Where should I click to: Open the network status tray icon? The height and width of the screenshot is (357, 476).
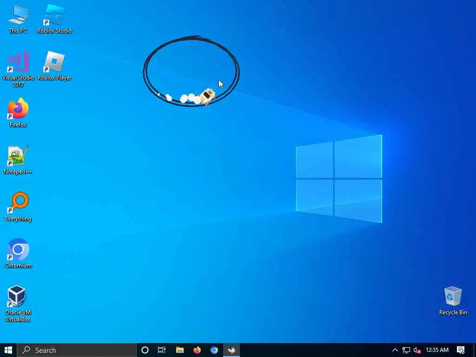pyautogui.click(x=406, y=350)
